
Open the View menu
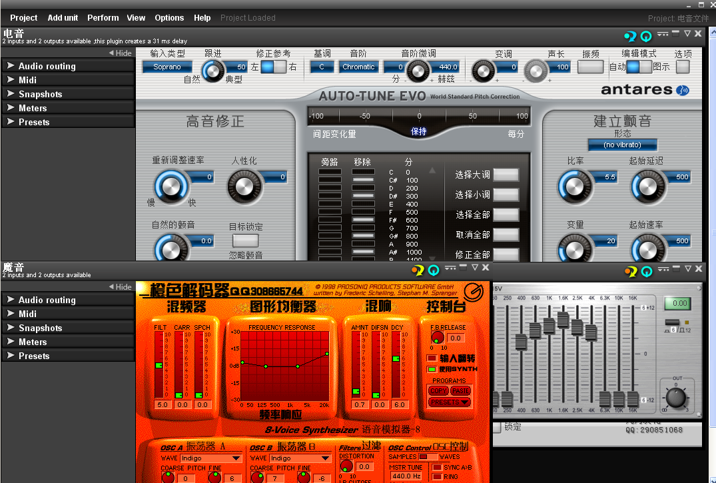coord(136,18)
